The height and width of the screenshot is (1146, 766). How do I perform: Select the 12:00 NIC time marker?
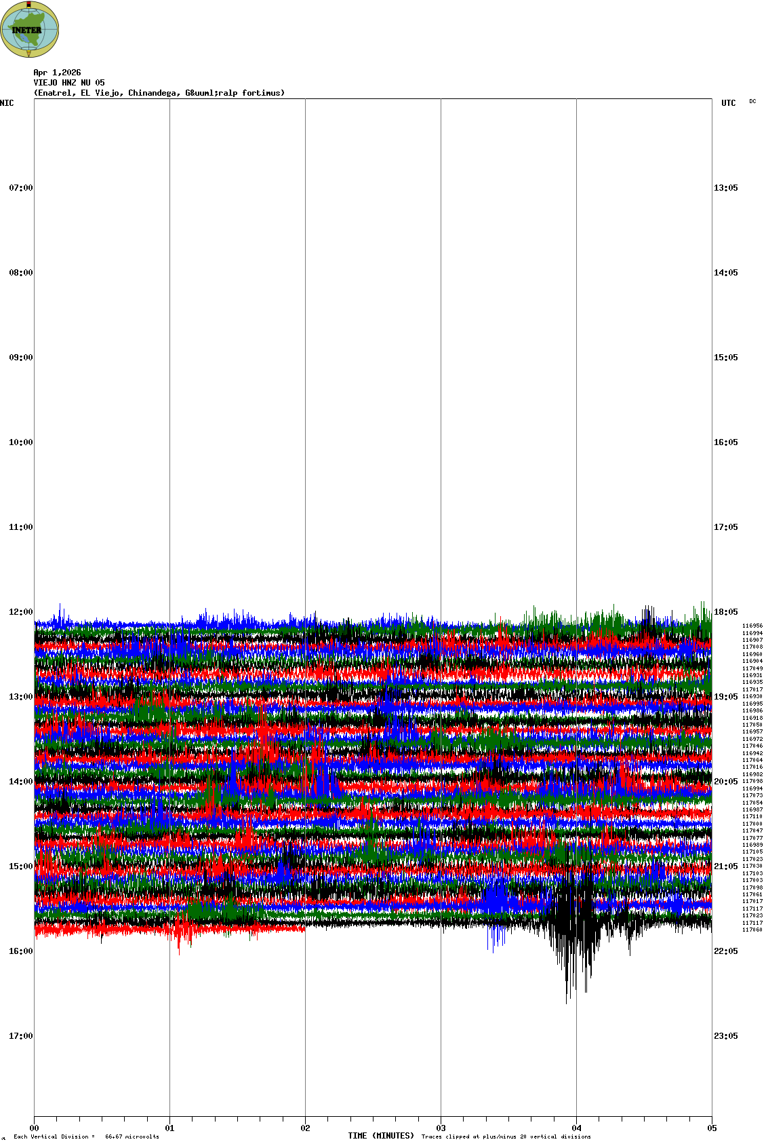[x=20, y=612]
